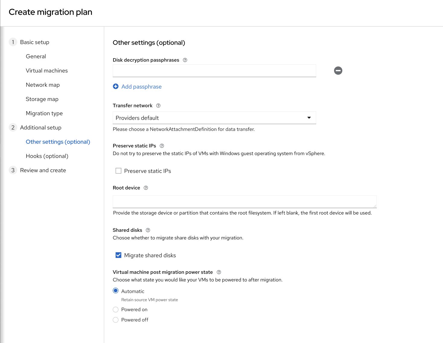
Task: Open help for post migration power state
Action: click(x=219, y=272)
